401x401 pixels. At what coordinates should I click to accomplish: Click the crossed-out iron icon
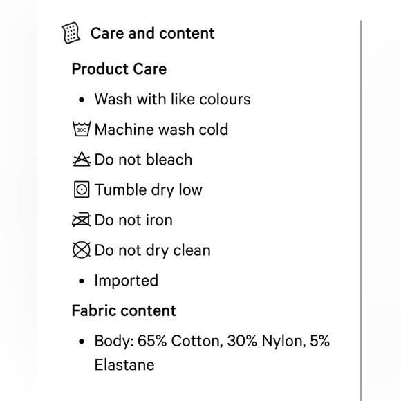[82, 220]
